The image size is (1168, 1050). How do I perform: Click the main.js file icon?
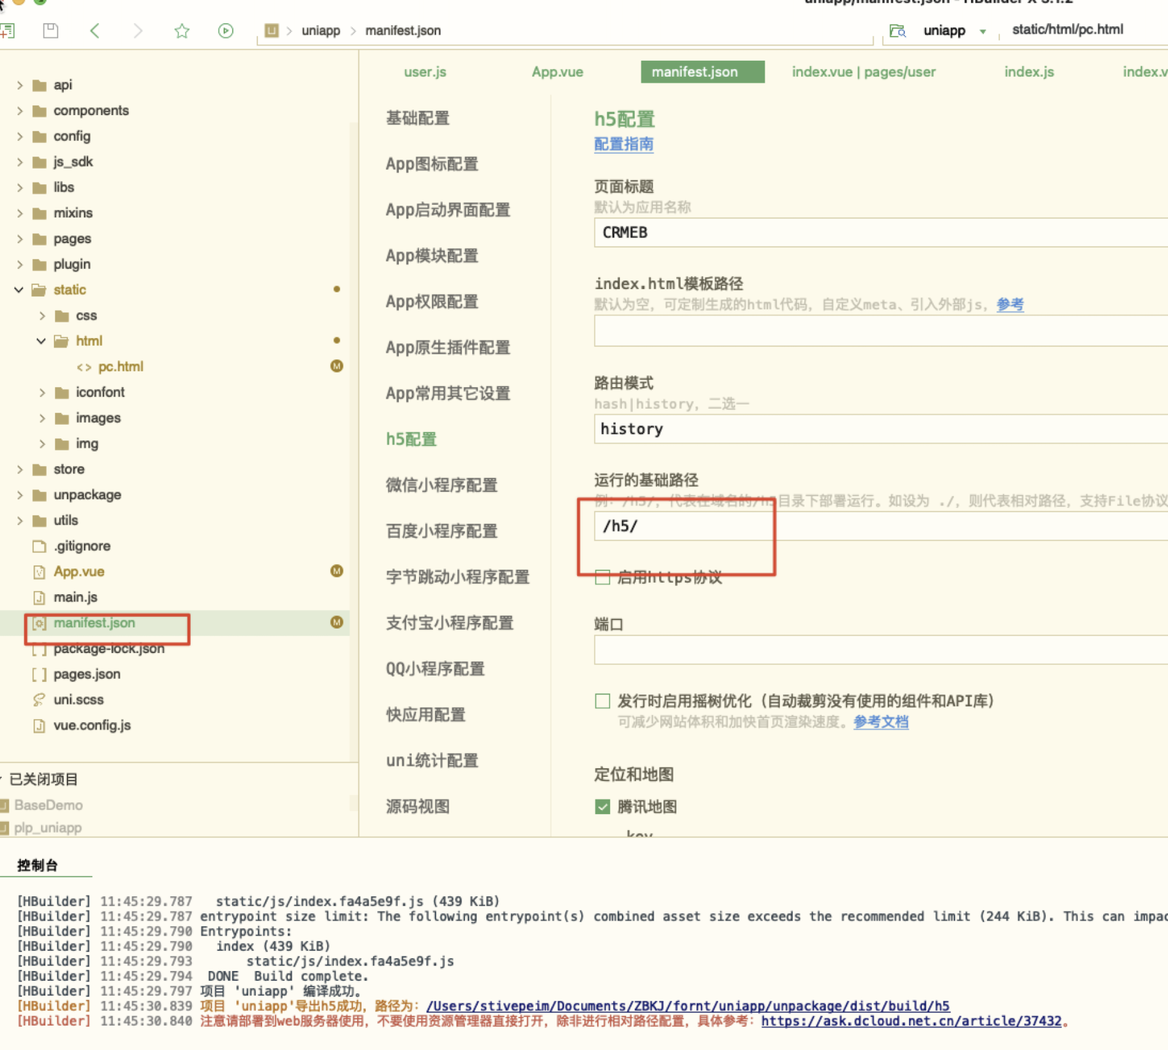pos(39,598)
